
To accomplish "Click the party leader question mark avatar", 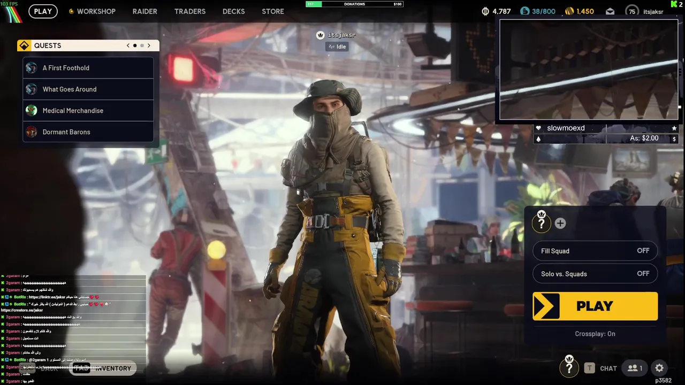I will 542,222.
